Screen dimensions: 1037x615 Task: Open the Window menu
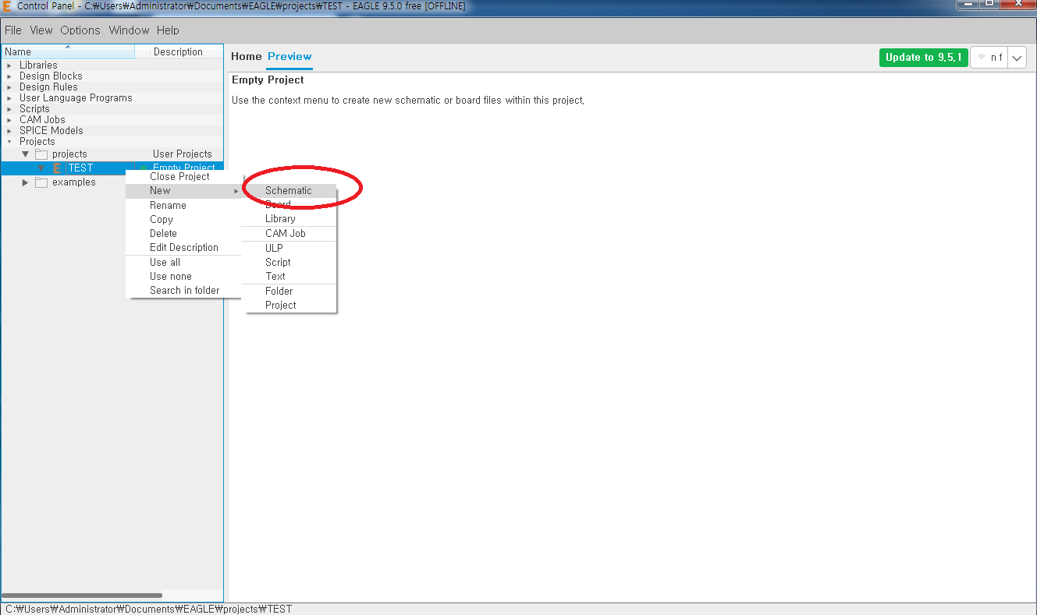click(x=129, y=30)
